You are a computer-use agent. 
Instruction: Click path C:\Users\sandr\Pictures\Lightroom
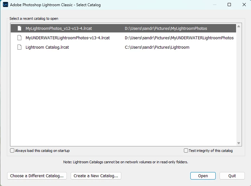[157, 47]
